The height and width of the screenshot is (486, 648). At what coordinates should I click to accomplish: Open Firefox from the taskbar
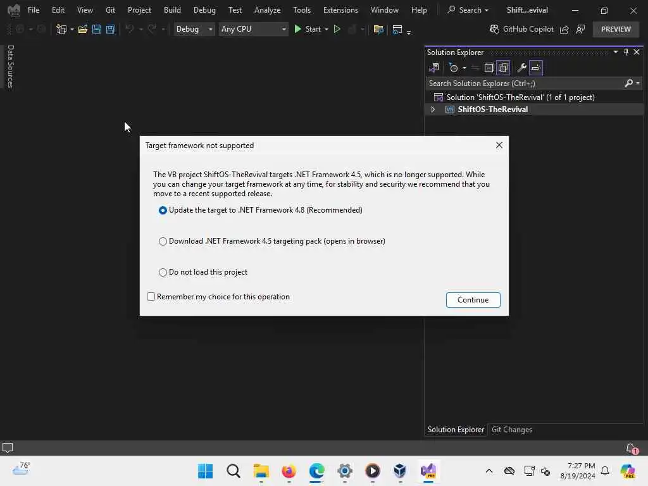tap(289, 471)
